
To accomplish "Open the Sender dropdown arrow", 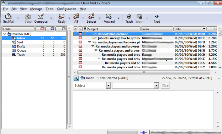I will 100,18.
